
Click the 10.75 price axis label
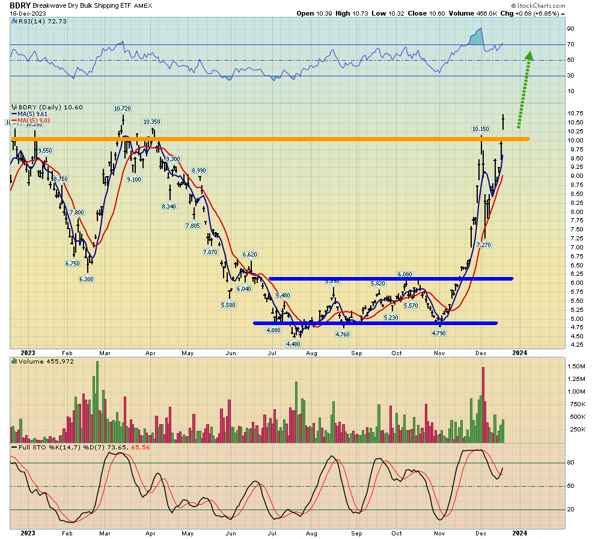tap(575, 114)
